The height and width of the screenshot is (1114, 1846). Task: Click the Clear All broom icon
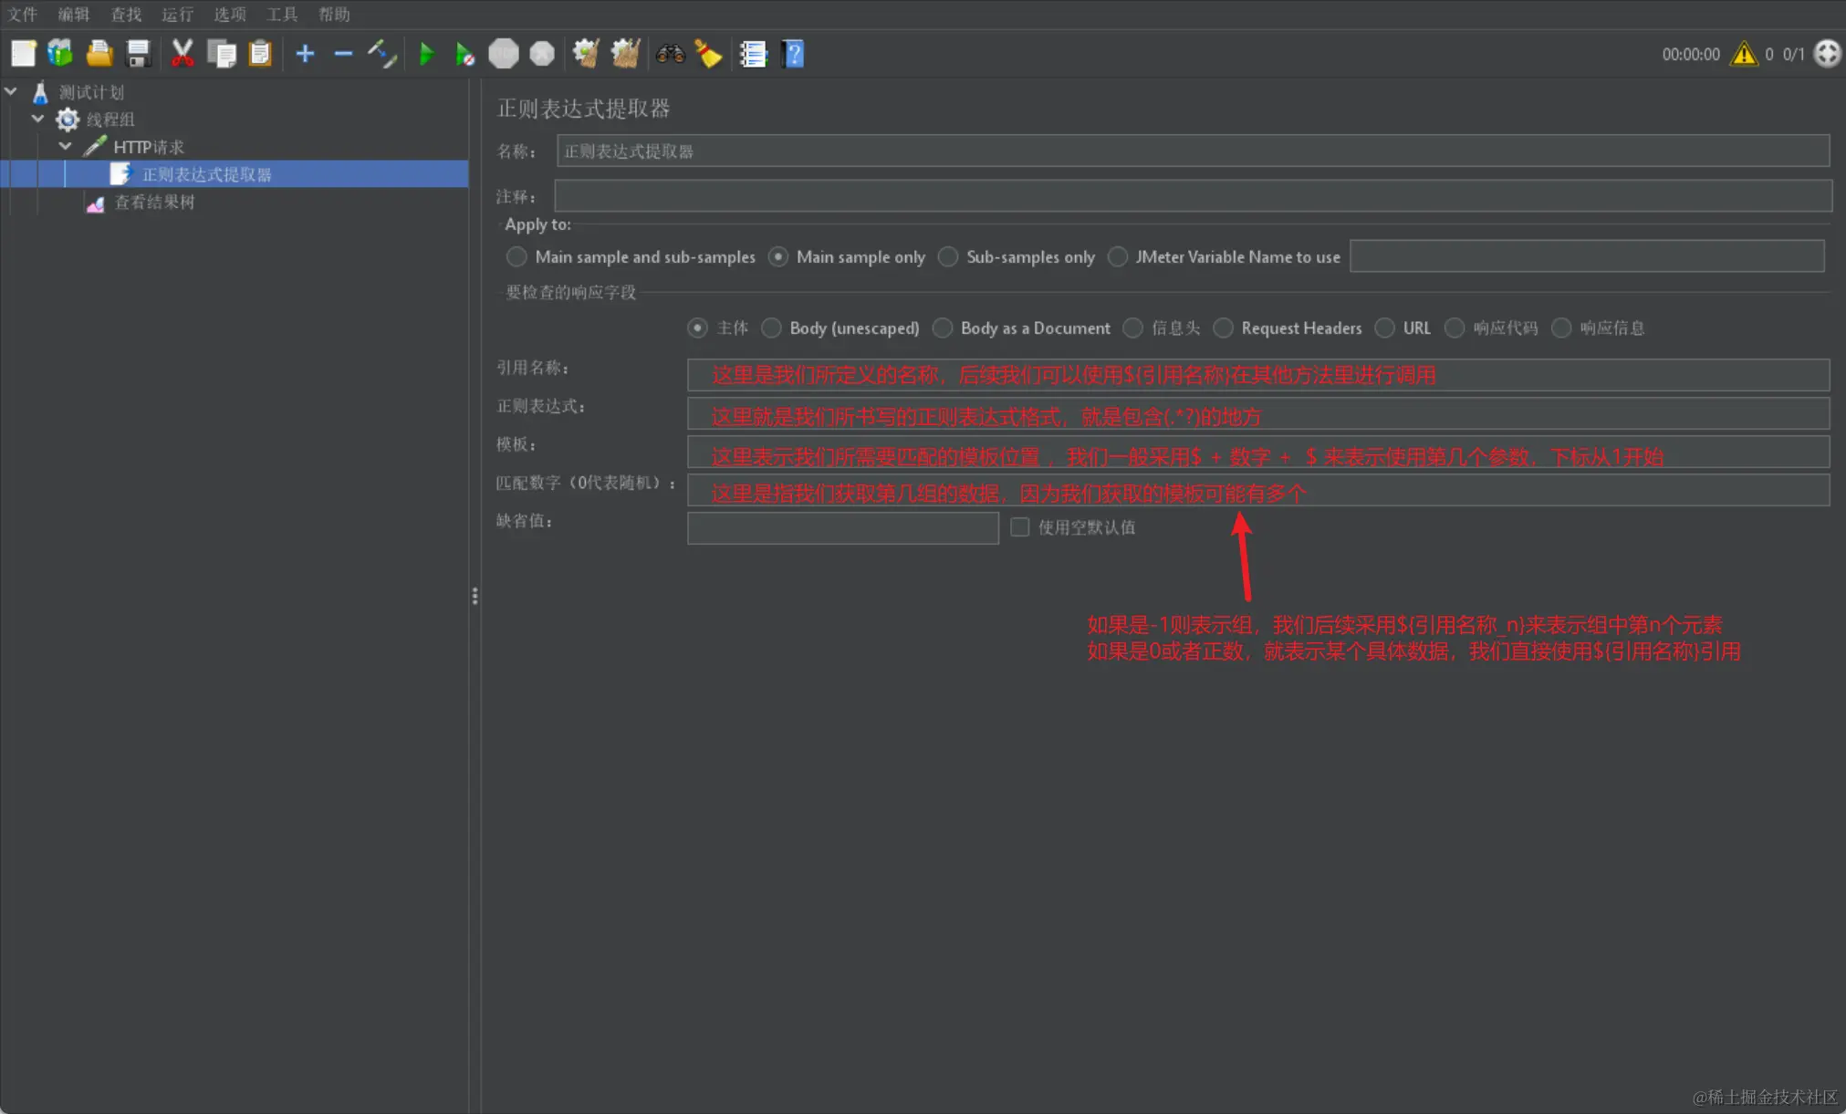click(x=625, y=54)
